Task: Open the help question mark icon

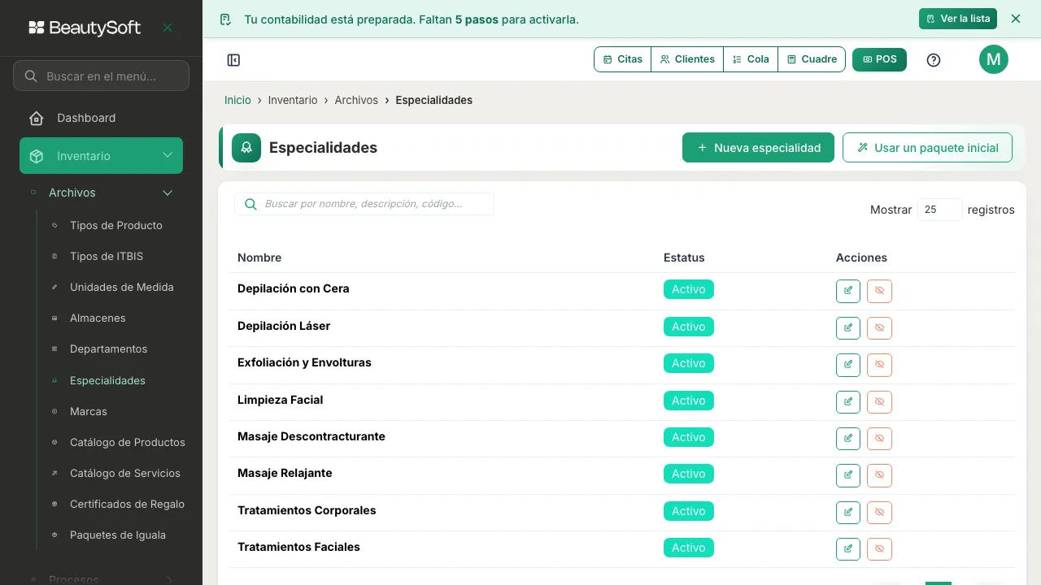Action: [934, 60]
